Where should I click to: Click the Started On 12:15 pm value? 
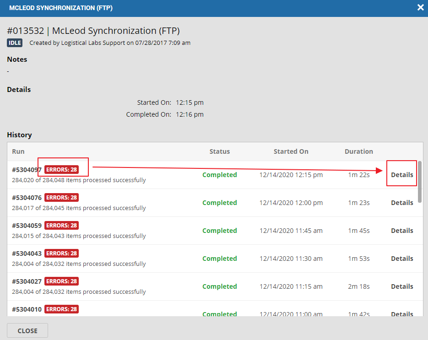[x=190, y=103]
